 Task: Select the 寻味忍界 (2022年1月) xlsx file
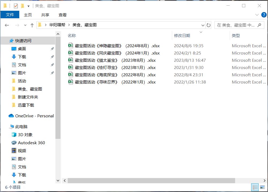click(x=115, y=82)
